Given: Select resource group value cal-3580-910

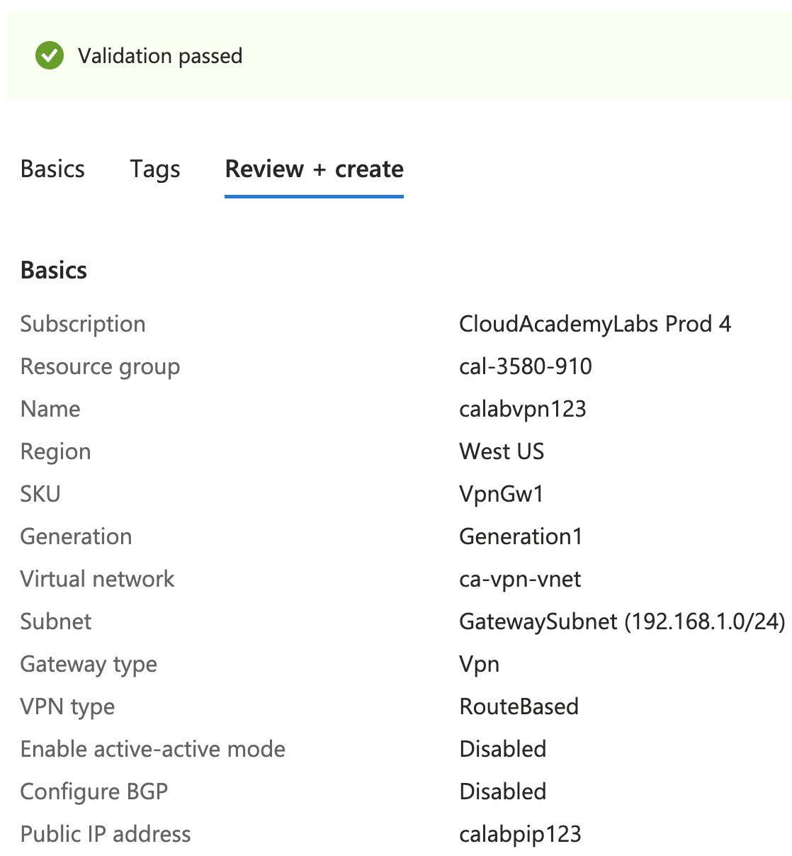Looking at the screenshot, I should point(525,366).
